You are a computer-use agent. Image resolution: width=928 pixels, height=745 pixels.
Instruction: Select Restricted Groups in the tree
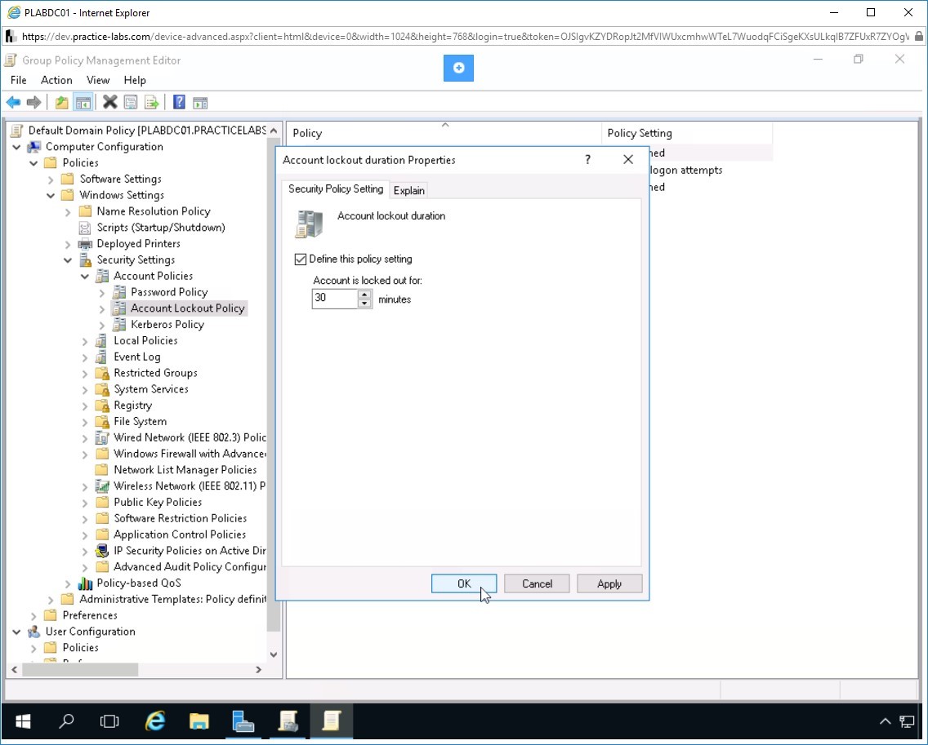(156, 373)
